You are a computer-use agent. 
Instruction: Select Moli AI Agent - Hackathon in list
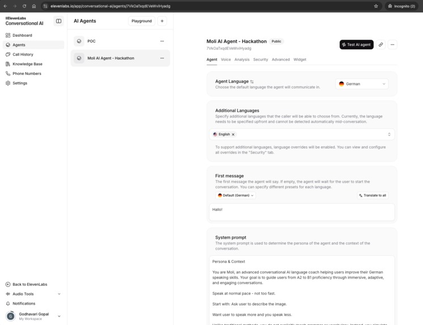click(120, 58)
